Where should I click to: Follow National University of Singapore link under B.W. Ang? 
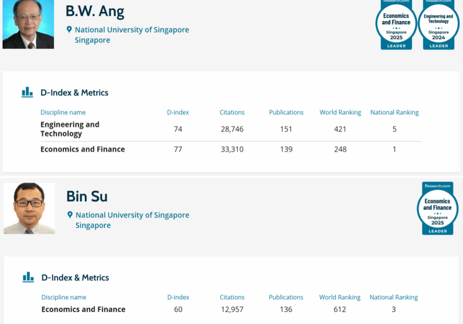point(132,30)
